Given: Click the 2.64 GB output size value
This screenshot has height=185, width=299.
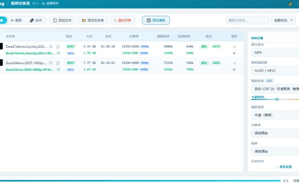Looking at the screenshot, I should [89, 69].
